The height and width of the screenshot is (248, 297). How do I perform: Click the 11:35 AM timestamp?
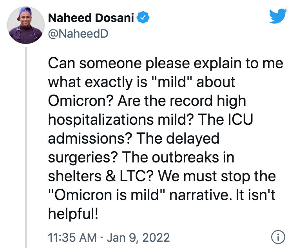pyautogui.click(x=72, y=237)
